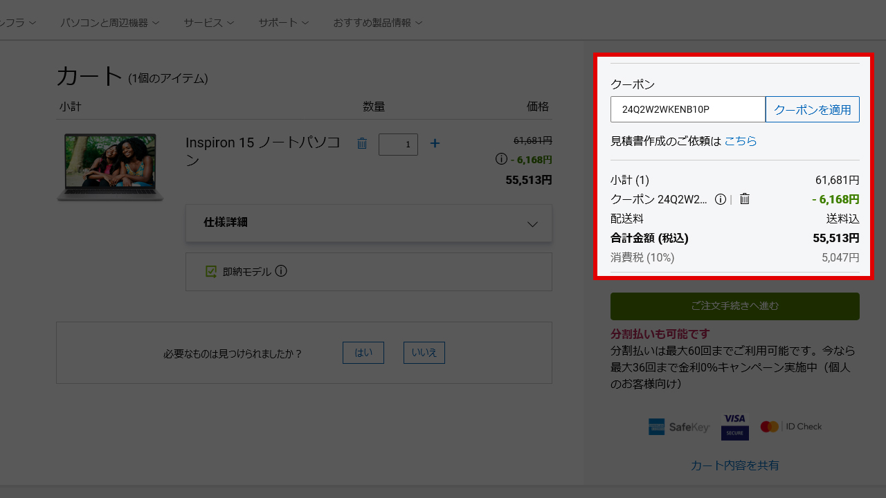Click the 数量 column header

(x=374, y=107)
